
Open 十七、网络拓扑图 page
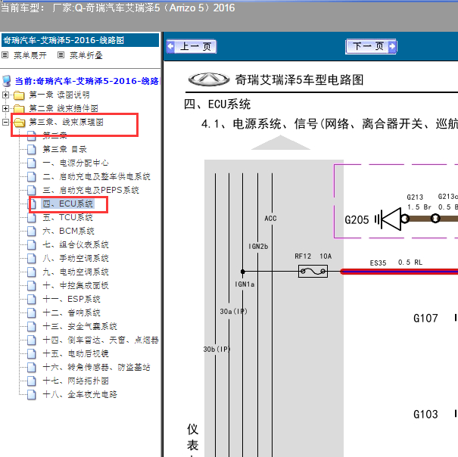[x=76, y=381]
